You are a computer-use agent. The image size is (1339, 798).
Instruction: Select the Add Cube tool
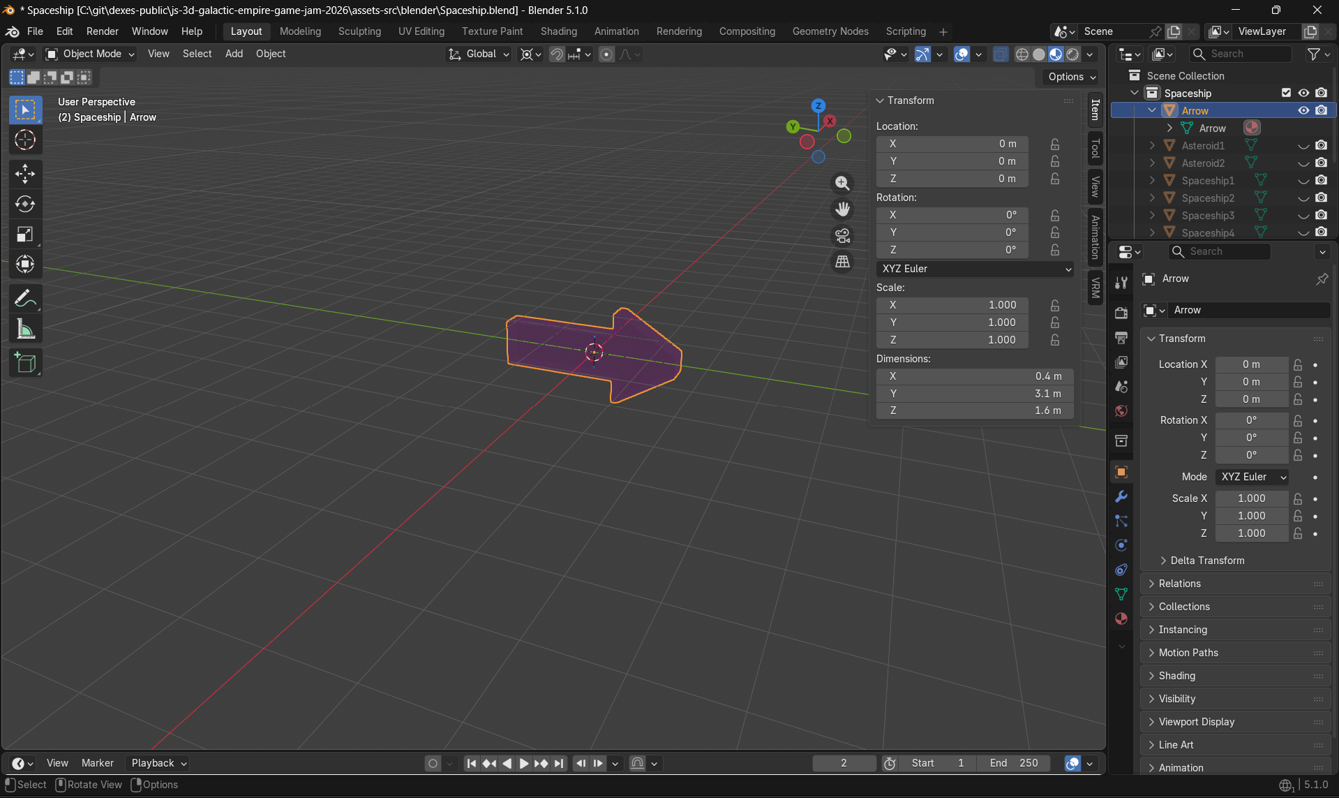click(x=25, y=362)
